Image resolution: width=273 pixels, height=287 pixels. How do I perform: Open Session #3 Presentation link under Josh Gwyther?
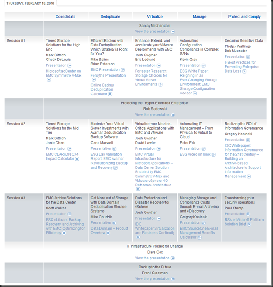tap(145, 218)
